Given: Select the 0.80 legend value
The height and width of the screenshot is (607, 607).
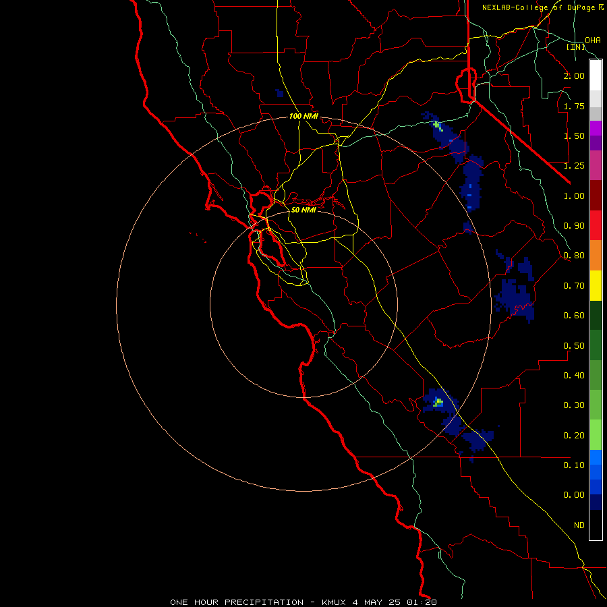Looking at the screenshot, I should pos(574,256).
